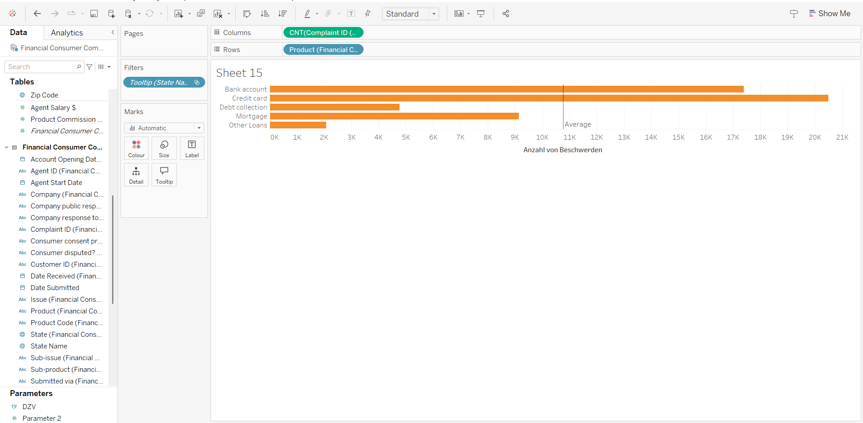
Task: Click the Tableau logo start icon
Action: pos(13,13)
